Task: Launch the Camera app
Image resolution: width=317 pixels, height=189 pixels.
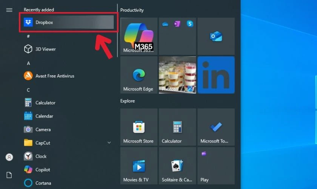Action: tap(43, 130)
